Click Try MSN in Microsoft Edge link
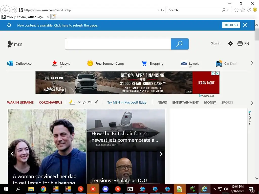This screenshot has height=194, width=259. pyautogui.click(x=127, y=103)
